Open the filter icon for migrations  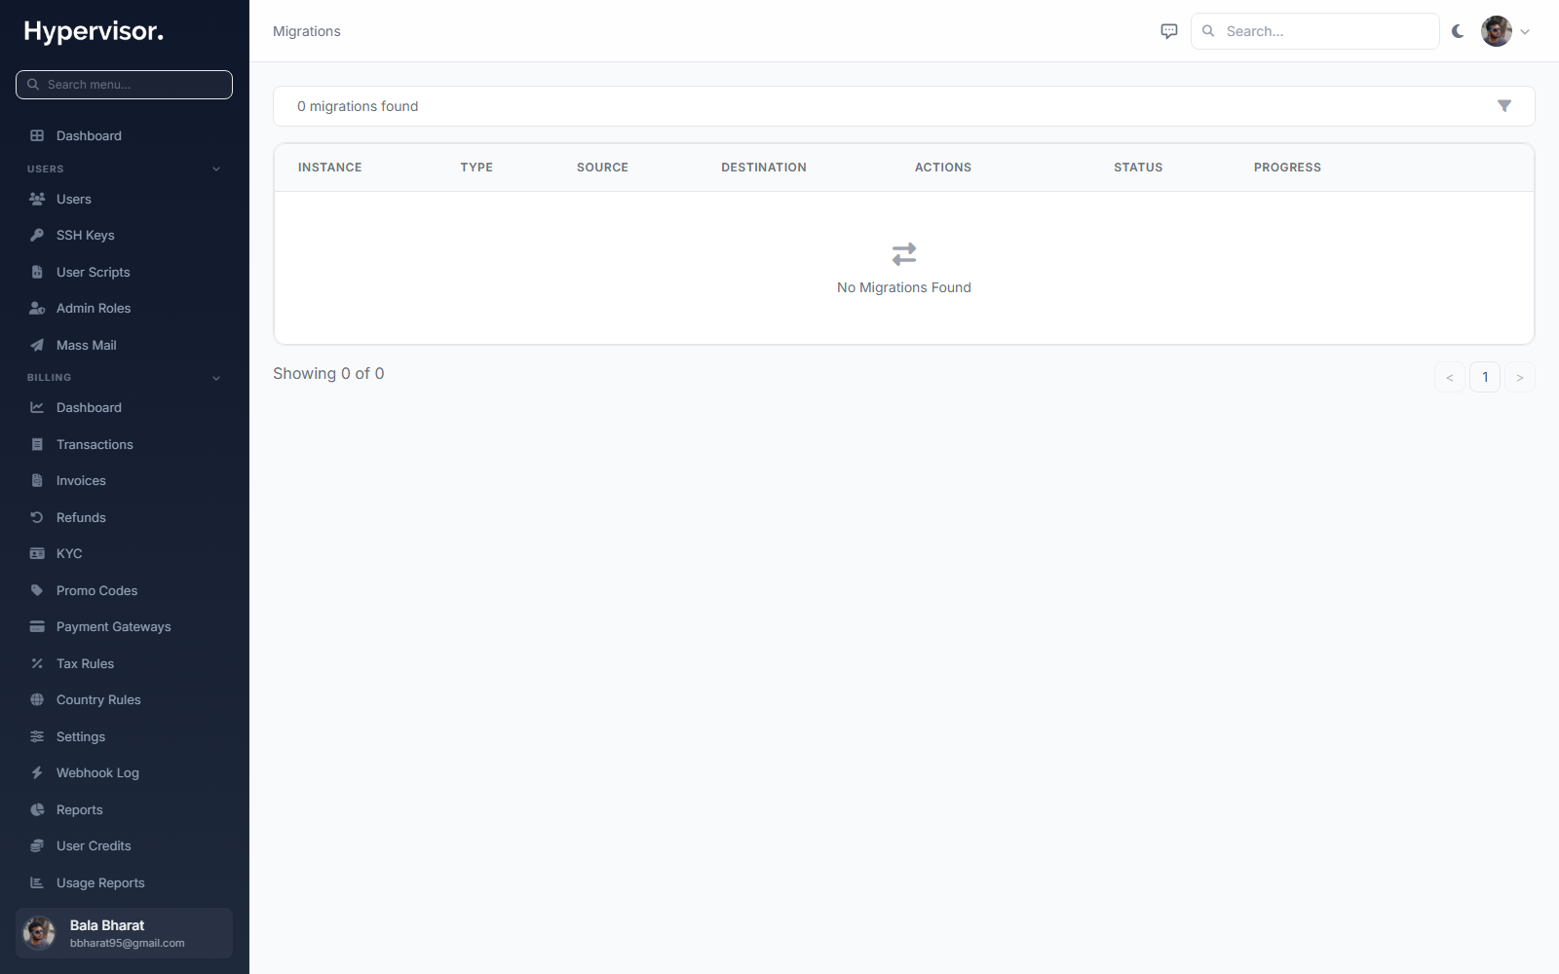click(x=1503, y=106)
